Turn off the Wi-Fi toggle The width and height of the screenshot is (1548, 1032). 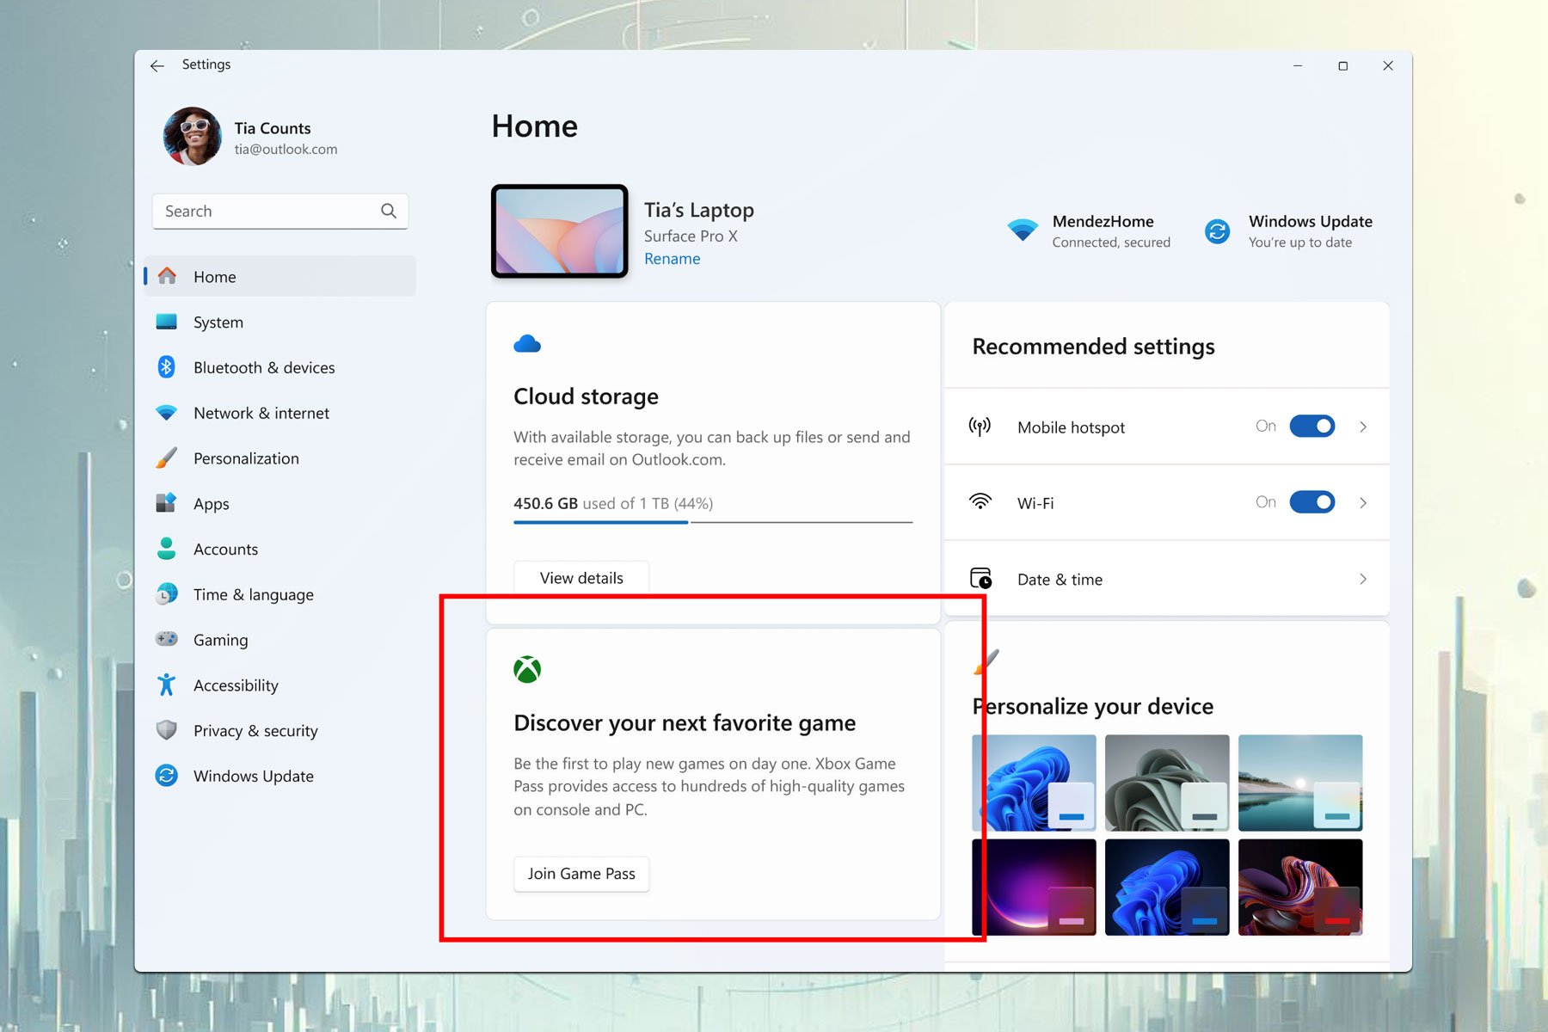pyautogui.click(x=1312, y=502)
